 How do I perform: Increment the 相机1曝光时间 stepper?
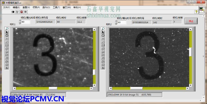click(x=20, y=21)
